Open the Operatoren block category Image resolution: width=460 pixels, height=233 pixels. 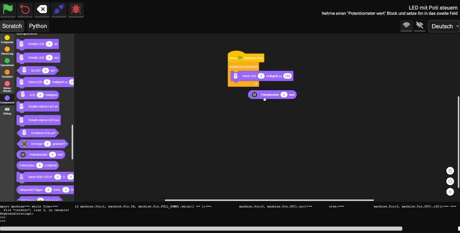(x=7, y=62)
